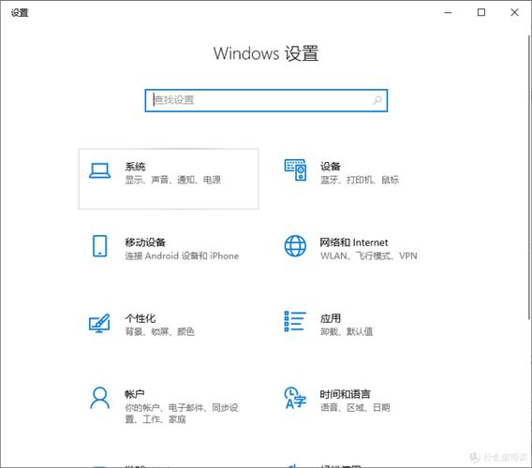Click the 蓝牙、打印机、鼠标 description
Screen dimensions: 532x468
360,180
